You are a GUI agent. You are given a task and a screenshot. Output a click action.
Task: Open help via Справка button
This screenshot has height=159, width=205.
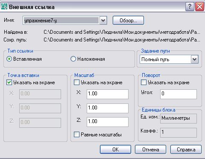[186, 150]
